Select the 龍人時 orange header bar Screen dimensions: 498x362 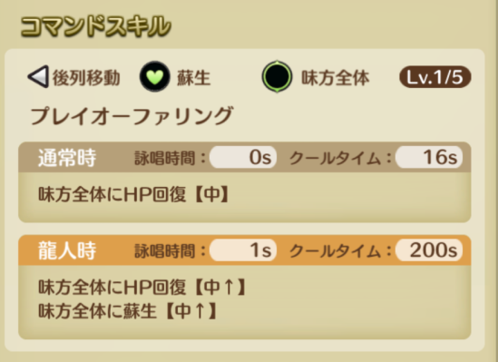click(x=245, y=250)
